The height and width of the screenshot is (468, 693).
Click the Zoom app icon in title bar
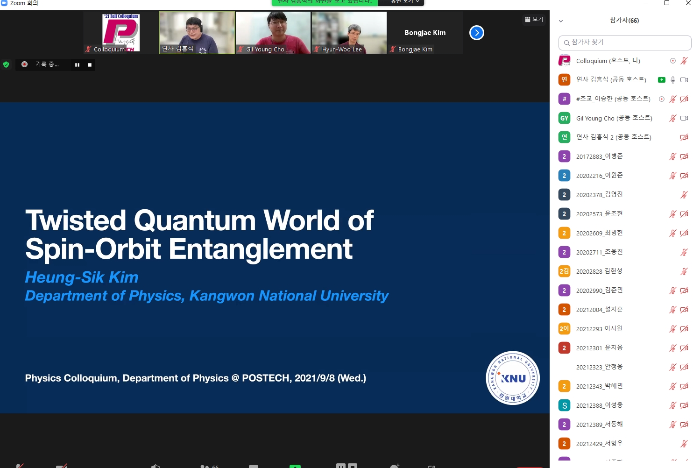pos(4,3)
